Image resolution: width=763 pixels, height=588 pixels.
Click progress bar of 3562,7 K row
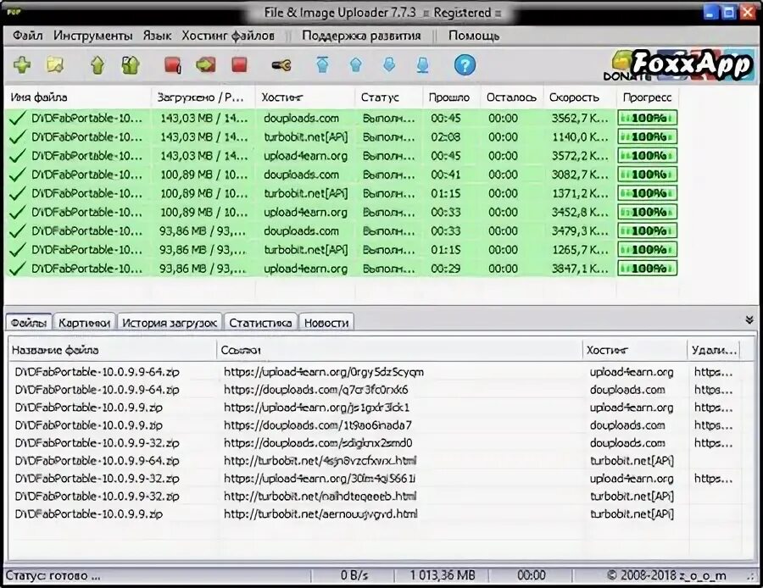pyautogui.click(x=647, y=118)
